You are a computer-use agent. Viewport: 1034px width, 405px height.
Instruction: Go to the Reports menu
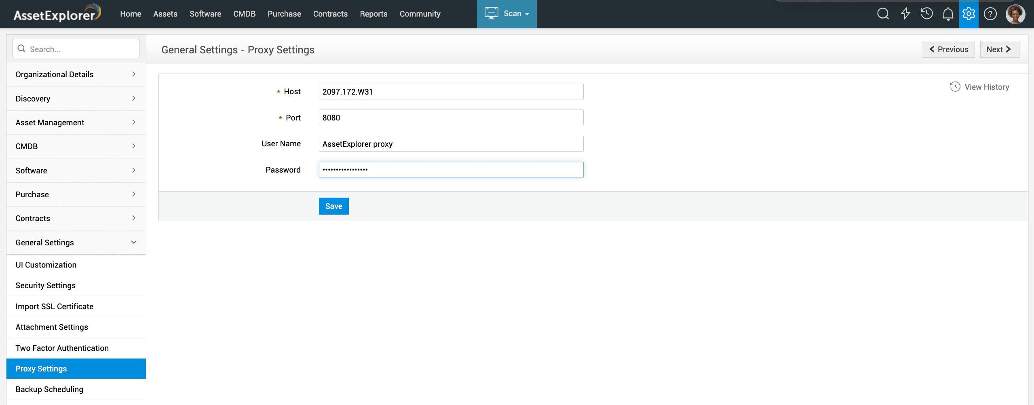tap(373, 14)
